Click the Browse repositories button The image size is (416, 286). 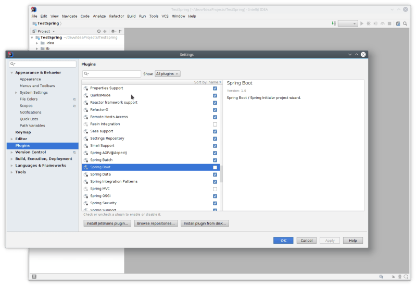pos(156,223)
